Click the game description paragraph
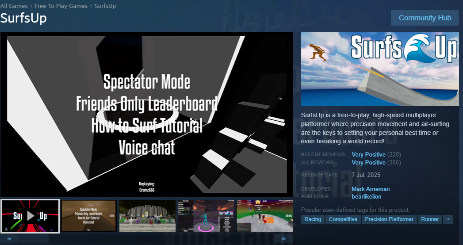 [x=375, y=128]
